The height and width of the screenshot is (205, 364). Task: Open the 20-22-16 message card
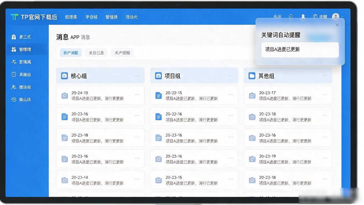(194, 116)
